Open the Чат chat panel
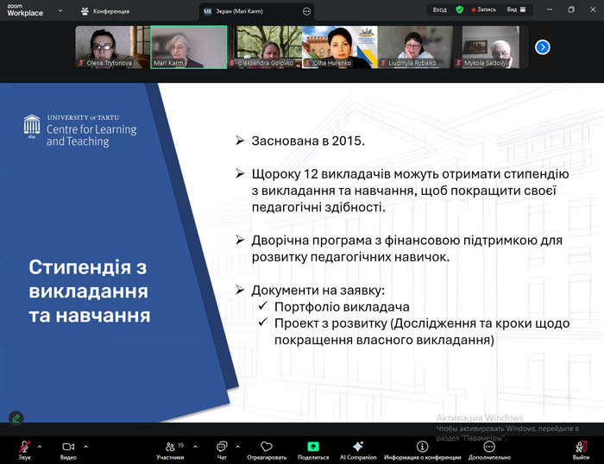 coord(222,448)
